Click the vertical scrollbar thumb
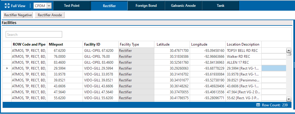This screenshot has height=114, width=295. [288, 54]
